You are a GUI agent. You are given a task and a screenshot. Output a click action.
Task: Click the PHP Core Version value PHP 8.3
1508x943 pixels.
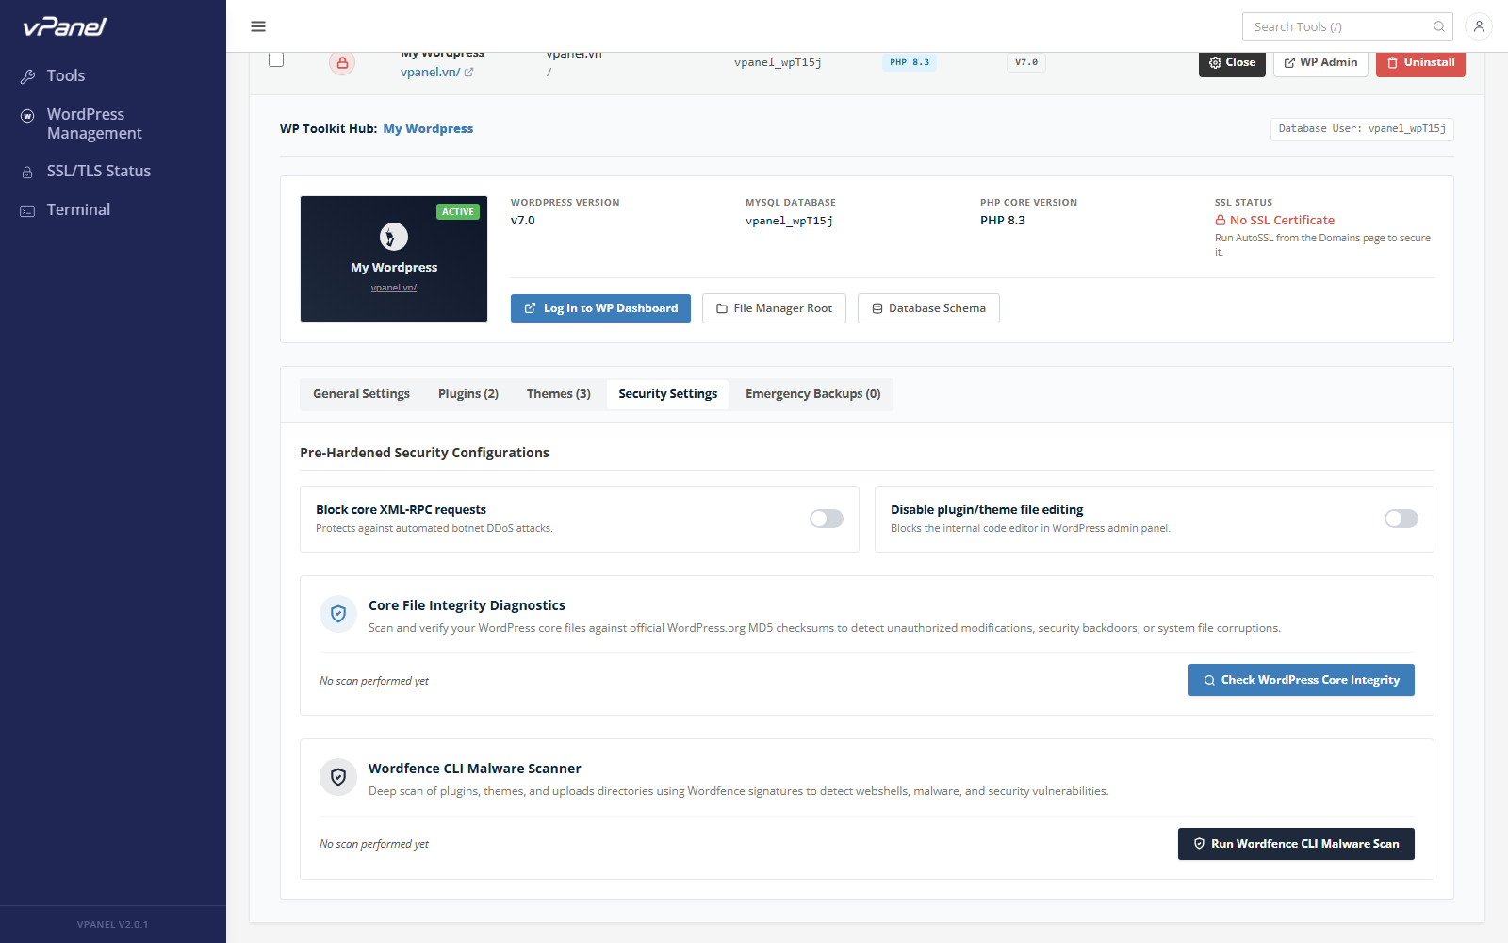(1003, 221)
